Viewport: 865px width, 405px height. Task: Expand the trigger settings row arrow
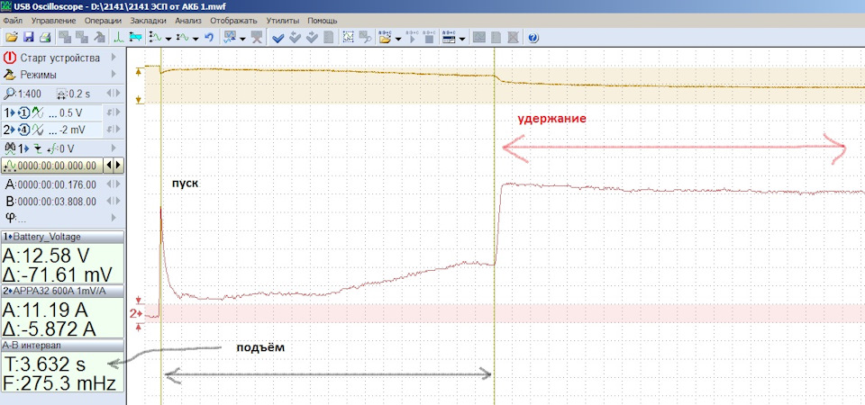click(x=114, y=148)
